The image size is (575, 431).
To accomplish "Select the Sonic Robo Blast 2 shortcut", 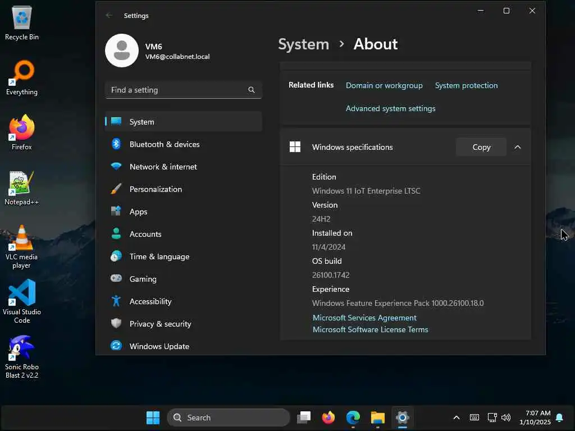I will (x=22, y=357).
